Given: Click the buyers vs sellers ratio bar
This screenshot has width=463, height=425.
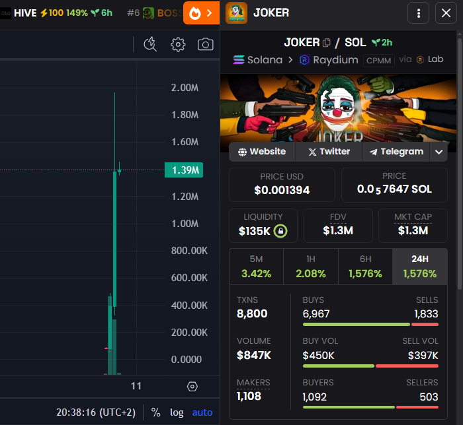Looking at the screenshot, I should [370, 407].
